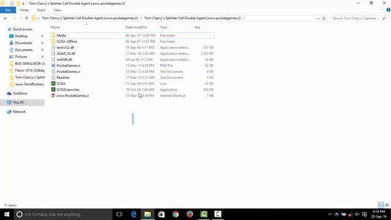Screen dimensions: 391x220
Task: Show hidden system tray icons
Action: coord(330,215)
